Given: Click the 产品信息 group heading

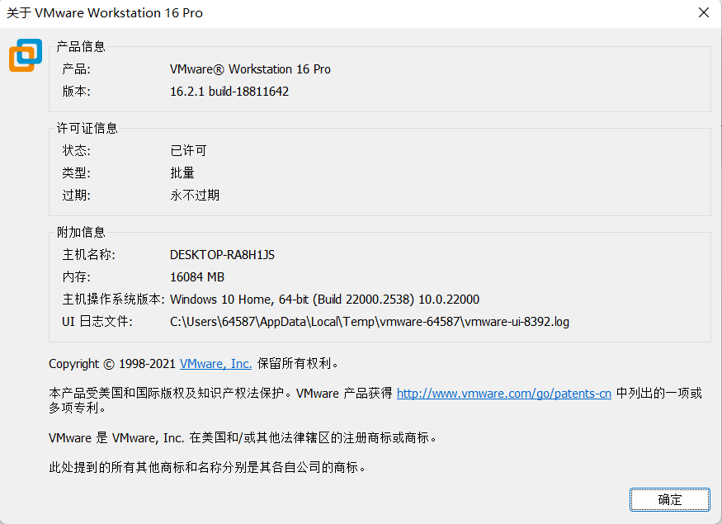Looking at the screenshot, I should 81,47.
